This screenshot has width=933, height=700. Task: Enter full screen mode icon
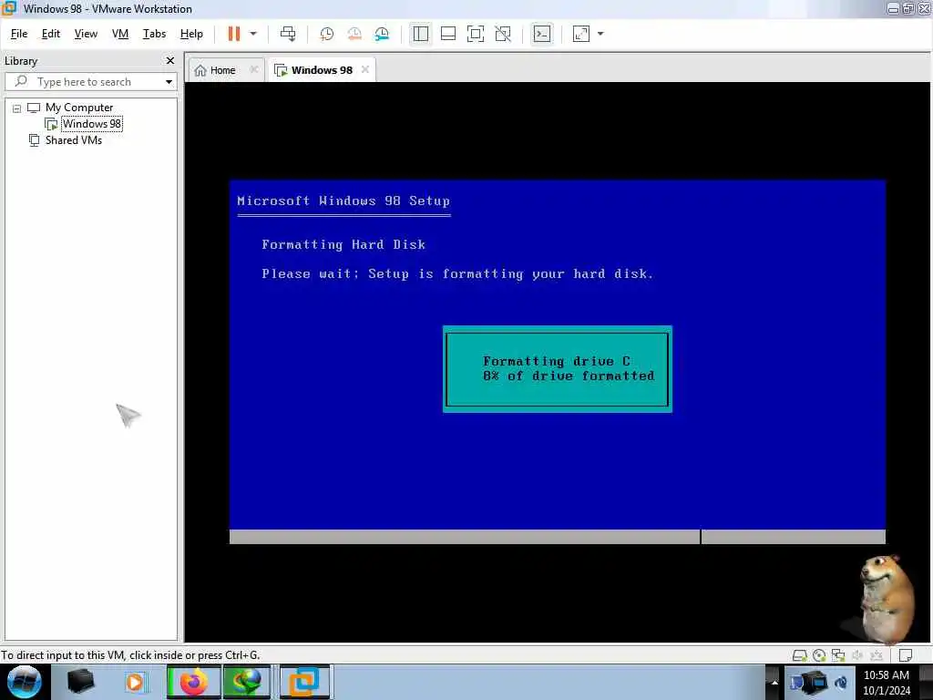coord(476,34)
